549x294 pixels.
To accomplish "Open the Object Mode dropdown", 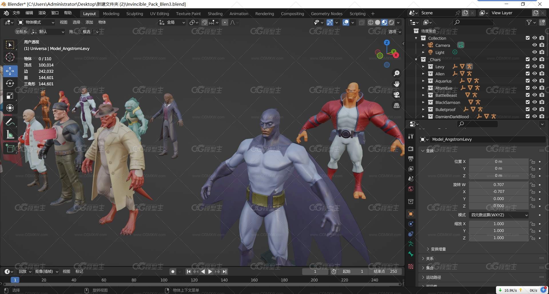I will click(36, 22).
